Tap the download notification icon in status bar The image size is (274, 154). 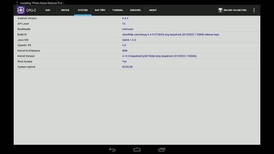point(17,3)
